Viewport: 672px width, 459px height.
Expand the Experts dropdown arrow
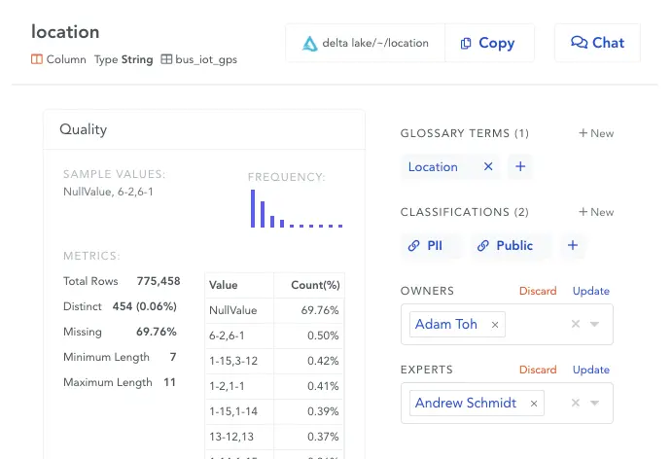coord(594,403)
